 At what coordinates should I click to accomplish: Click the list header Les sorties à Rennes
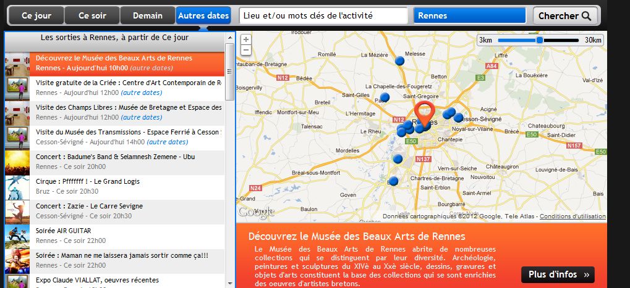pyautogui.click(x=114, y=38)
